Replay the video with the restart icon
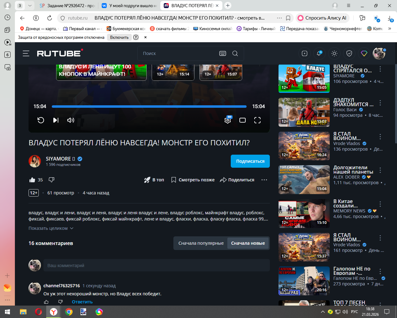397x318 pixels. click(41, 120)
